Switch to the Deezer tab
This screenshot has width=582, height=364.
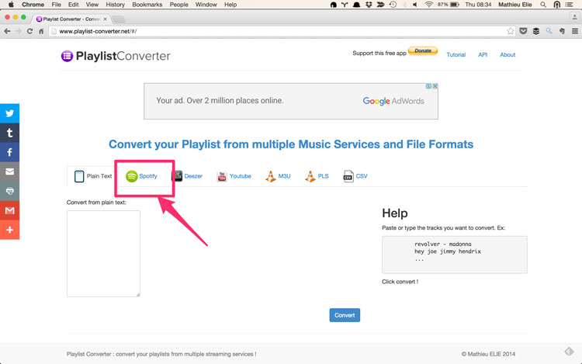[x=187, y=176]
